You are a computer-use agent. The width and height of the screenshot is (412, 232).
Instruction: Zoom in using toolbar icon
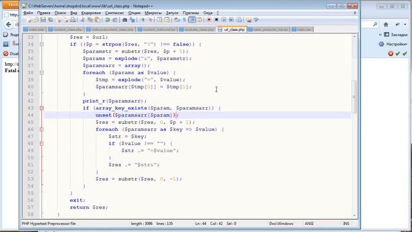(142, 20)
